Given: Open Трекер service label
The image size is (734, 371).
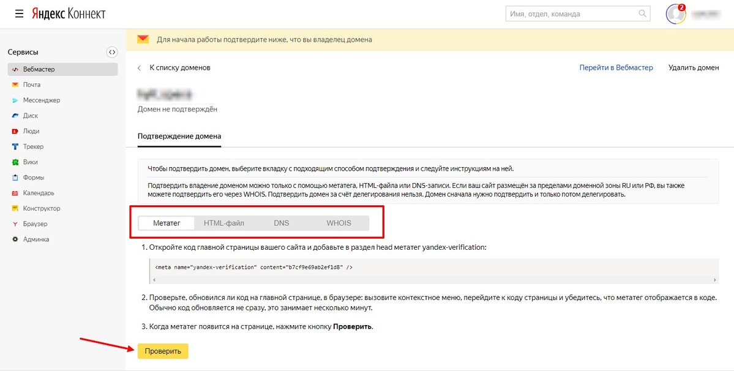Looking at the screenshot, I should [33, 146].
